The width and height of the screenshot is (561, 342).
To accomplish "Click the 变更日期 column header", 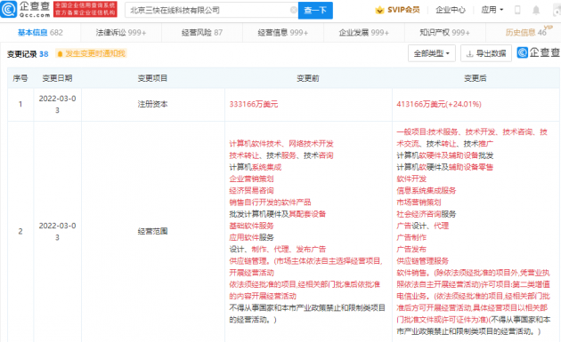I will (57, 78).
